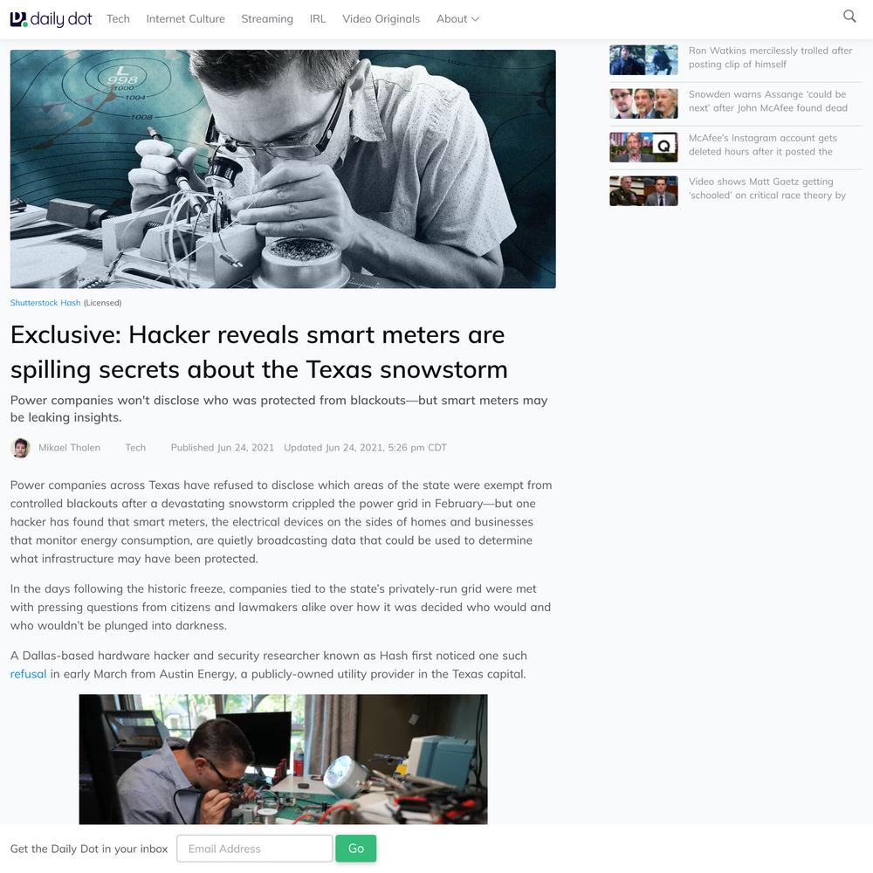Click the Daily Dot logo

[52, 19]
